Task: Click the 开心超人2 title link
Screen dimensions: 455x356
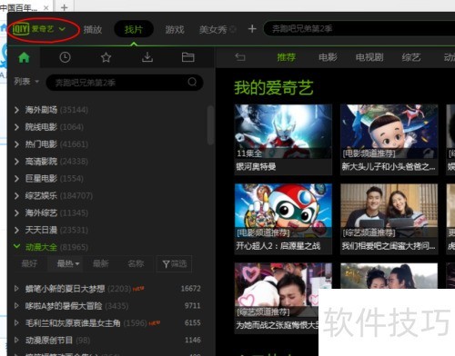Action: [278, 246]
